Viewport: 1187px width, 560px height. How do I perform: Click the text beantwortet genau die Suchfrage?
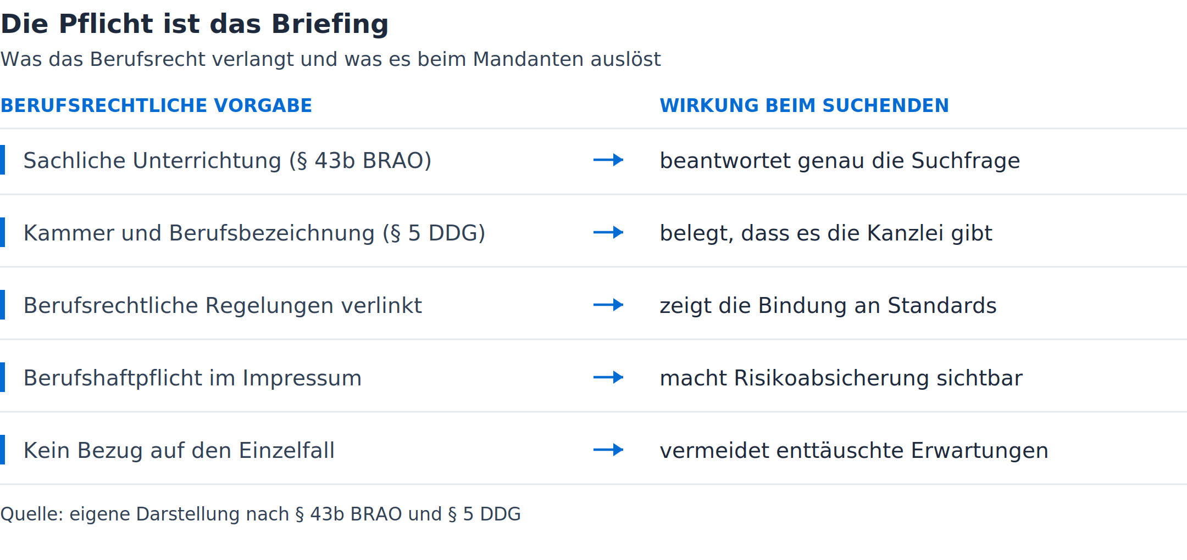pyautogui.click(x=840, y=161)
